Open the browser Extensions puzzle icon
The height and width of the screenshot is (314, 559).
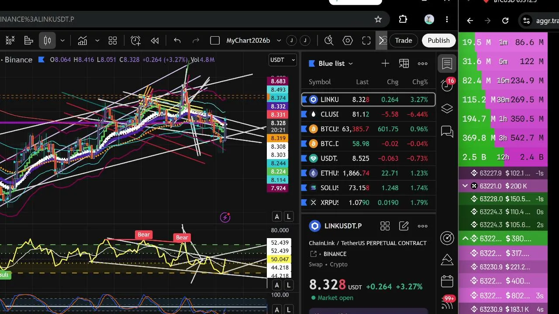coord(403,19)
